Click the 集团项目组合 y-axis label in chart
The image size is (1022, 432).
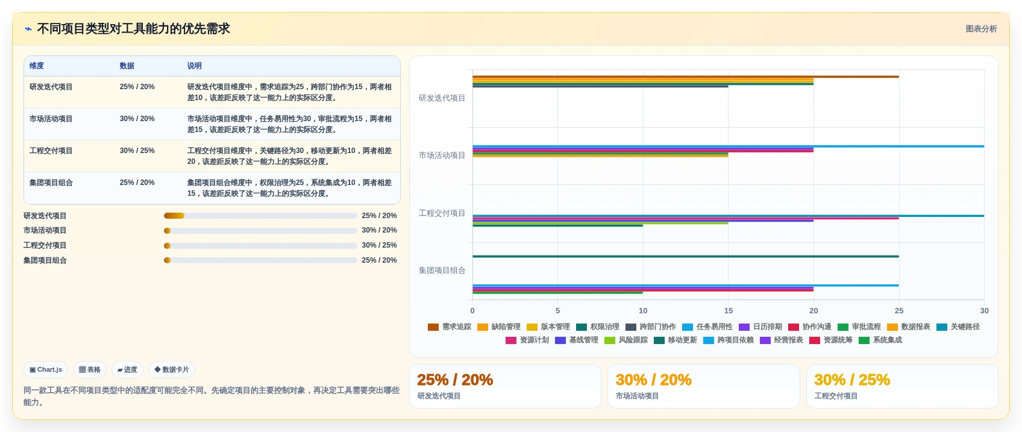tap(442, 271)
